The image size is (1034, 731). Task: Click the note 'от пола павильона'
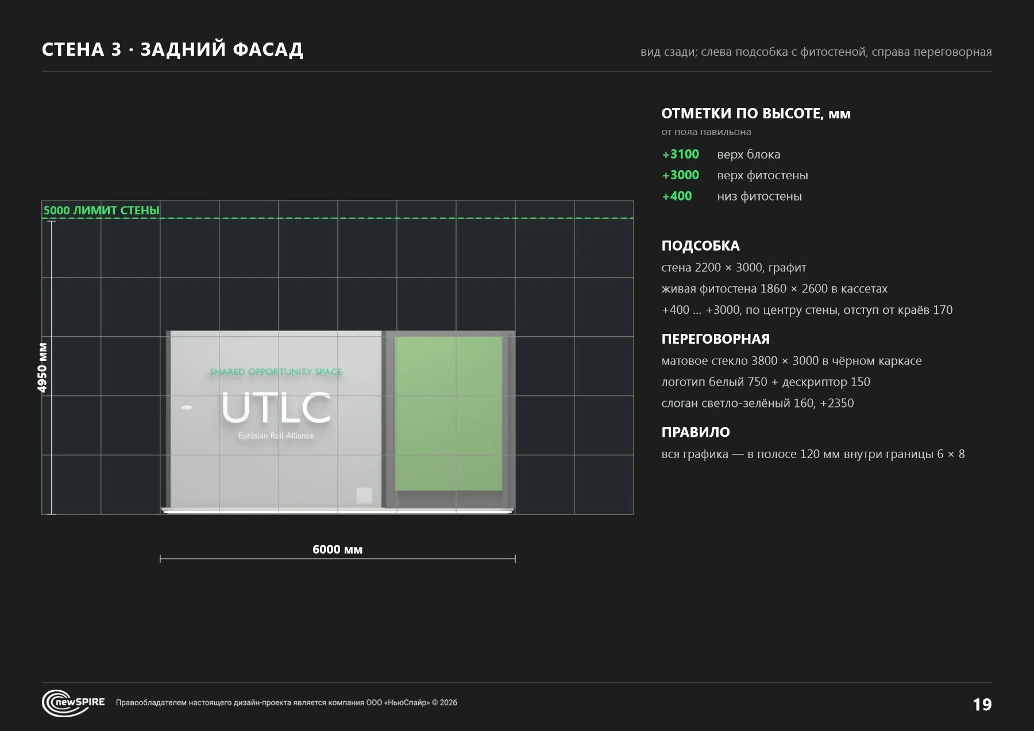pyautogui.click(x=706, y=132)
